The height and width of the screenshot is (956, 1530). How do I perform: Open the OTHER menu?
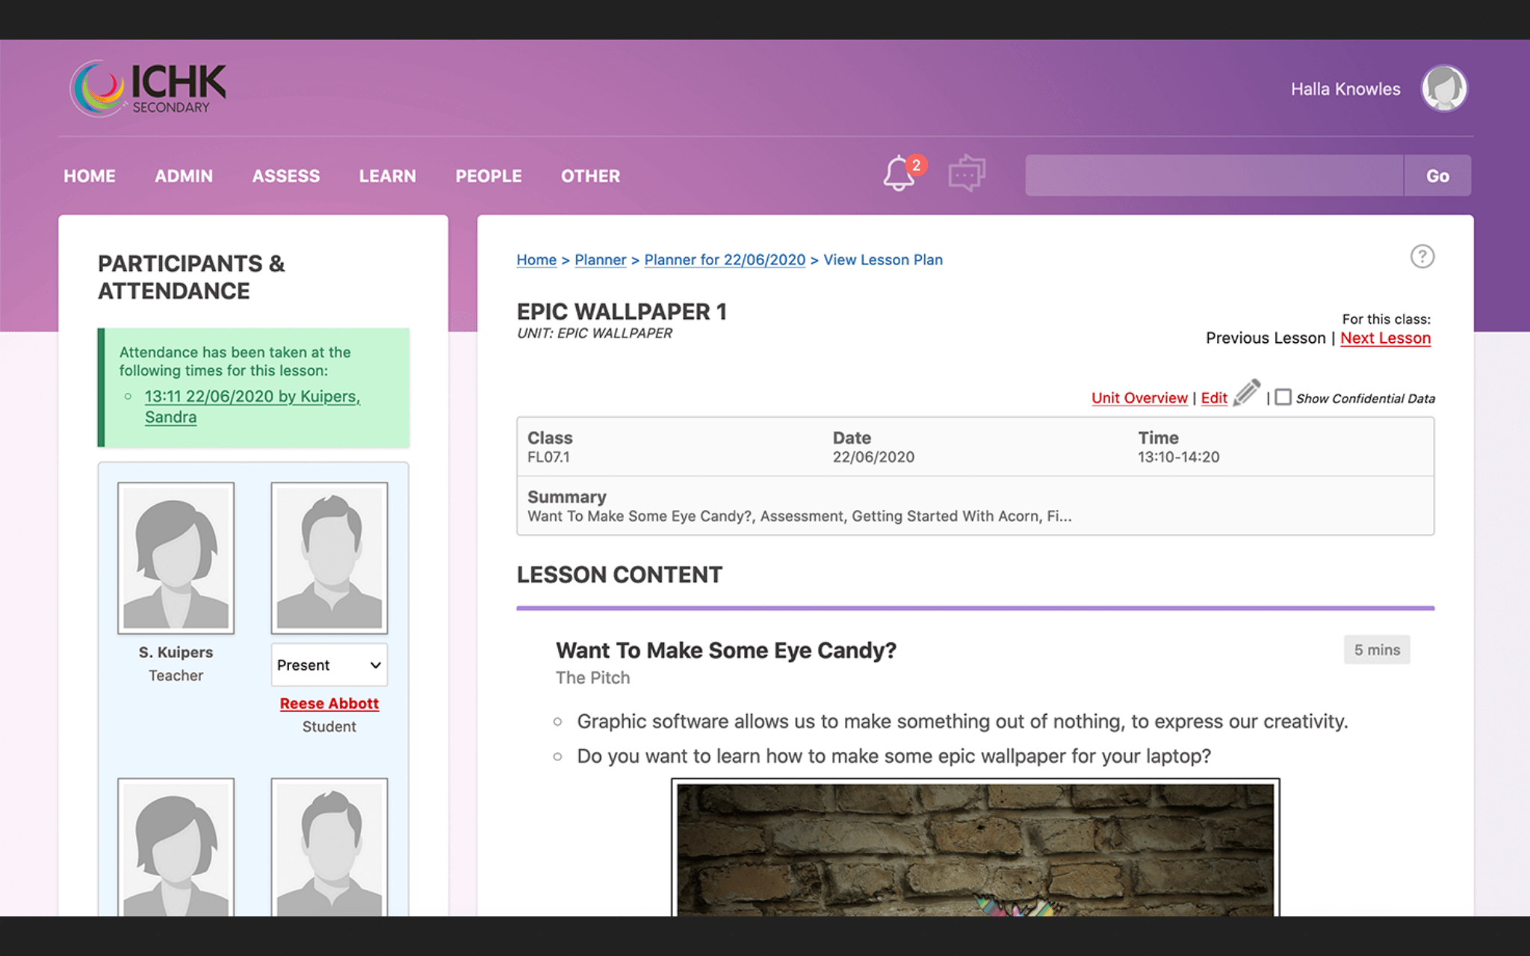coord(590,176)
